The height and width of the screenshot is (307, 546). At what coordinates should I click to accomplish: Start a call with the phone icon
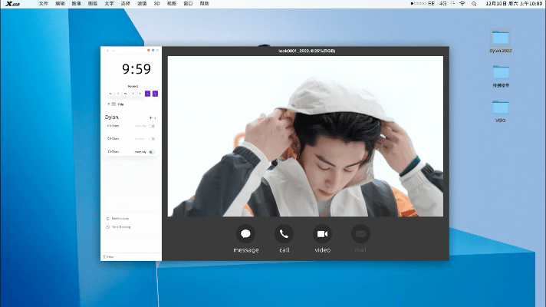pyautogui.click(x=284, y=234)
